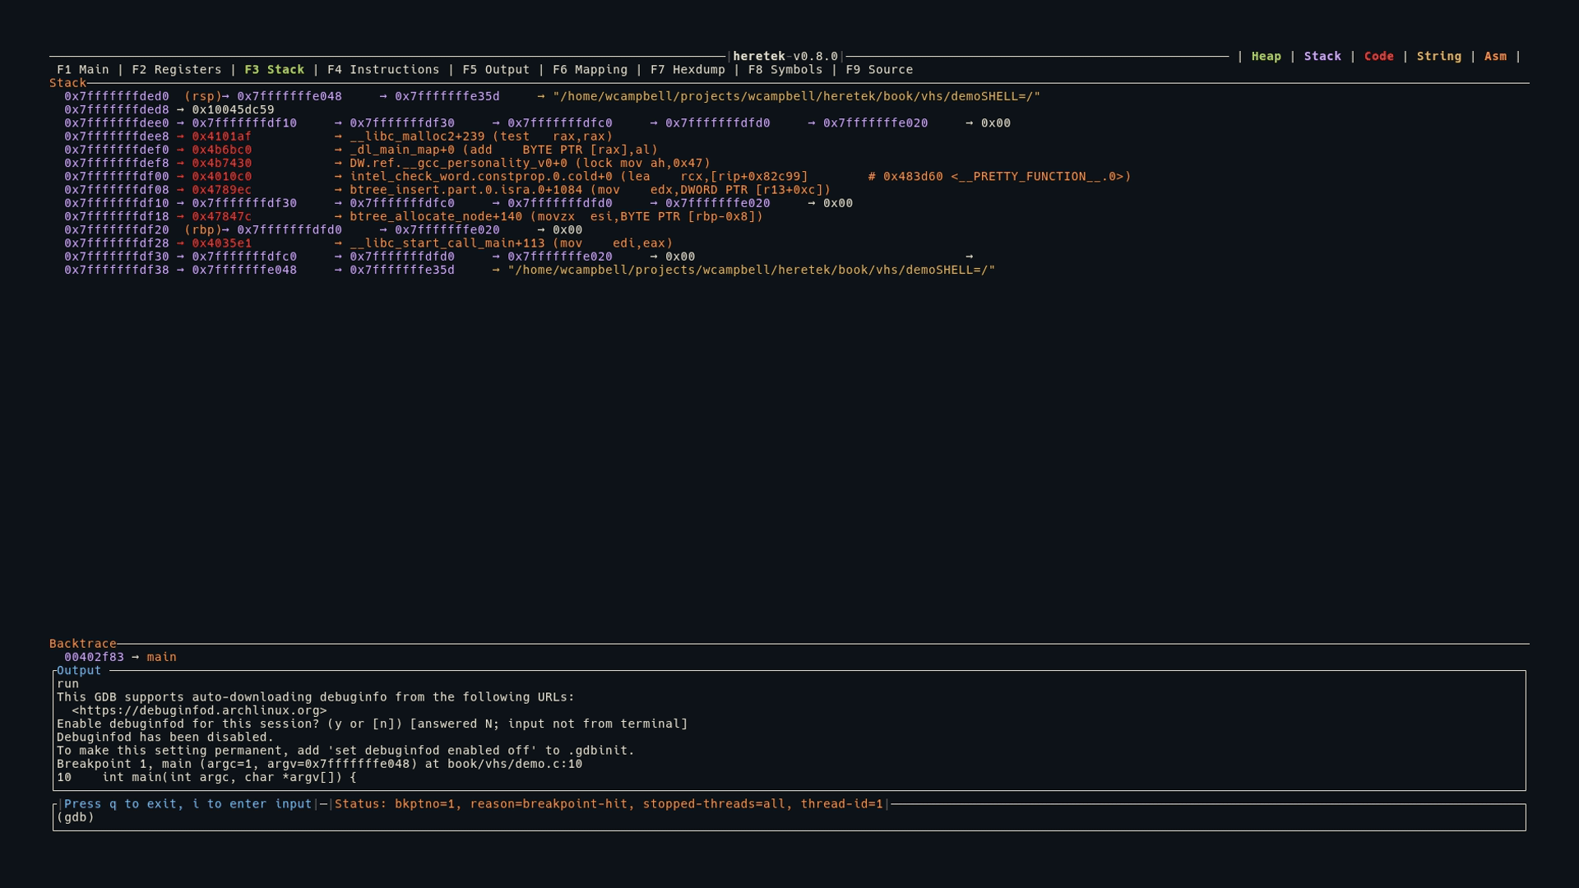Image resolution: width=1579 pixels, height=888 pixels.
Task: Select the F3 Stack tab
Action: click(x=274, y=70)
